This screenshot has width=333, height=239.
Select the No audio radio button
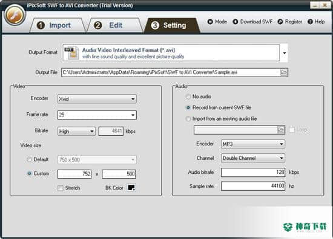[x=188, y=97]
